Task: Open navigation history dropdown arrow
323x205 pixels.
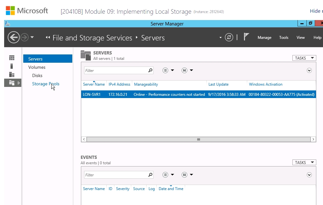Action: click(x=32, y=37)
